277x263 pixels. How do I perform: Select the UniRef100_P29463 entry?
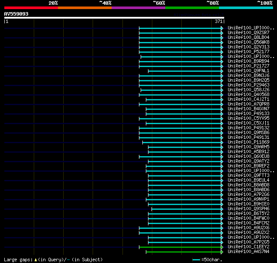(248, 85)
